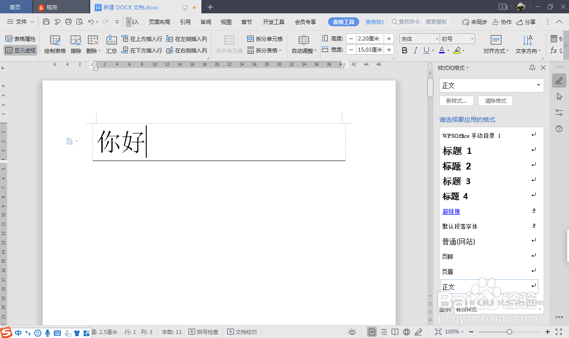Screen dimensions: 569x338
Task: Toggle 显示虚框 gridlines button
Action: pos(20,50)
